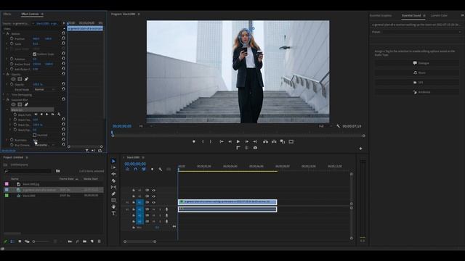Click the SFX audio type button
The image size is (465, 261).
point(417,82)
